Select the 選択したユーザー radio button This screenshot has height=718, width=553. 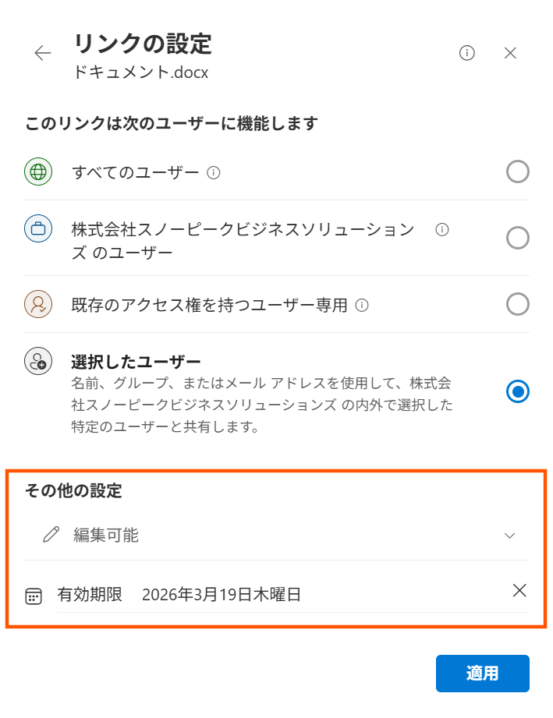click(517, 391)
